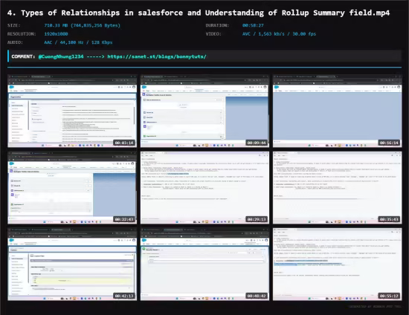409x315 pixels.
Task: Open the thumbnail stamped 00:09:44
Action: point(204,111)
